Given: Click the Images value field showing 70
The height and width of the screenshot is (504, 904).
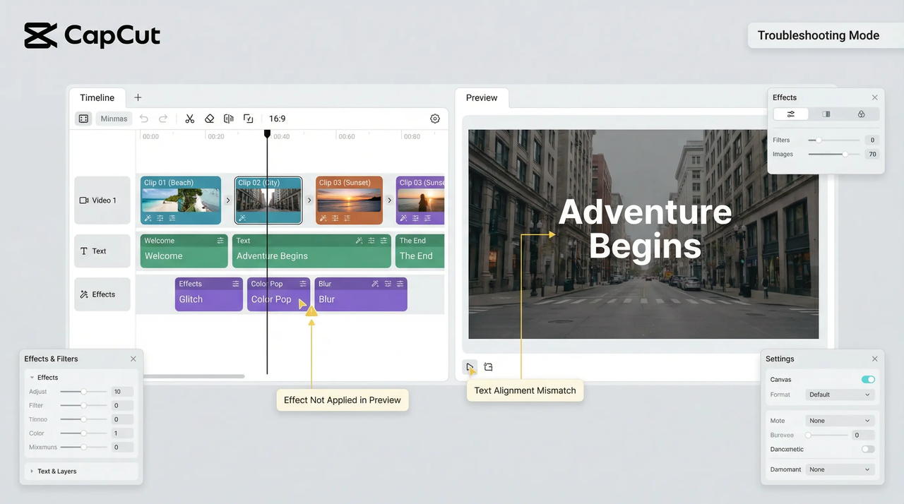Looking at the screenshot, I should [872, 154].
